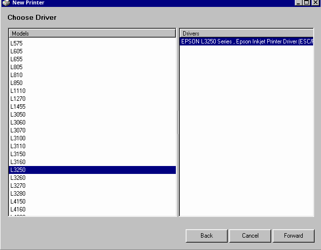This screenshot has width=321, height=250.
Task: Click the Cancel button
Action: point(250,236)
